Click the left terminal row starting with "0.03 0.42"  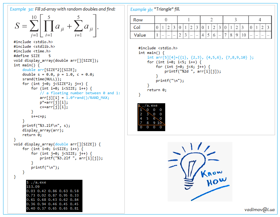tap(53, 191)
